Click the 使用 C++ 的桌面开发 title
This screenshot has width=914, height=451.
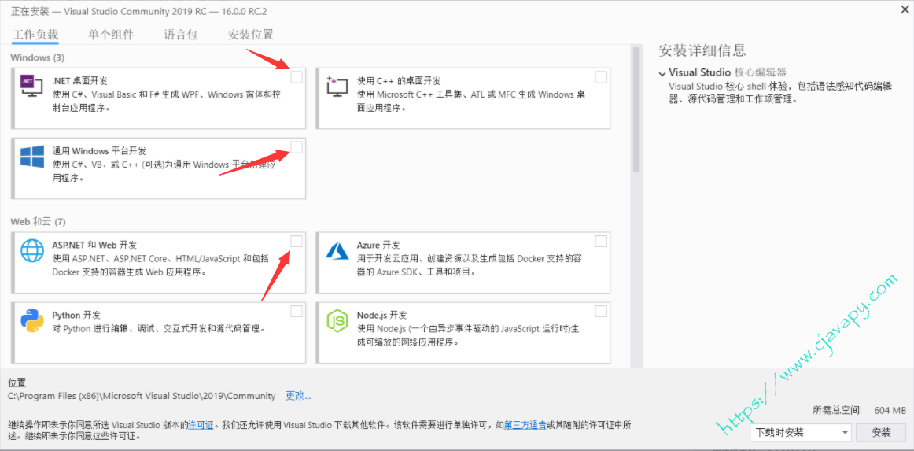[x=399, y=81]
